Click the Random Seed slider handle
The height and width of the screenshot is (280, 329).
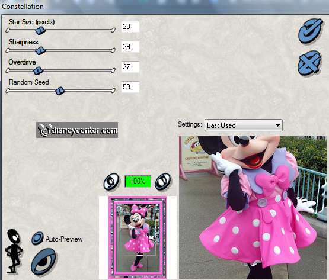pyautogui.click(x=60, y=91)
